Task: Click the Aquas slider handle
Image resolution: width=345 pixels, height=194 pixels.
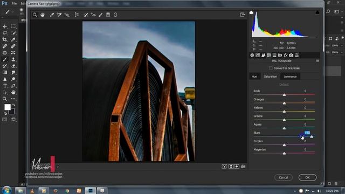Action: (x=284, y=128)
